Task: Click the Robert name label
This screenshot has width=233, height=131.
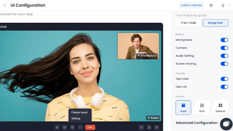Action: tap(153, 118)
